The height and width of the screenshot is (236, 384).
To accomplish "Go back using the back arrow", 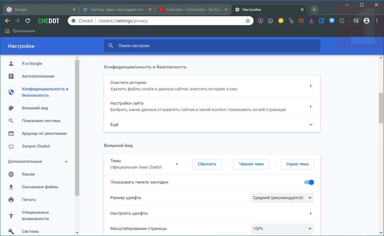I will coord(7,21).
